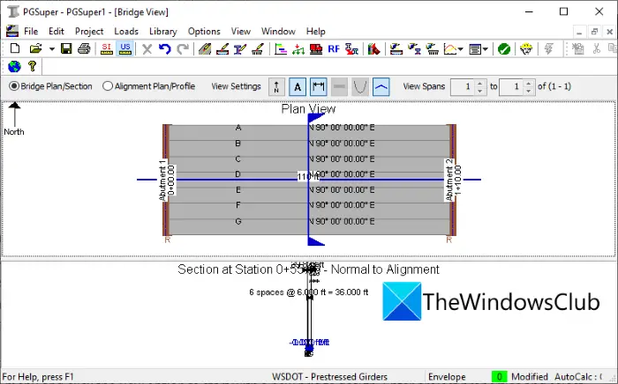Edit girder using the I-beam-with-pencil icon
The height and width of the screenshot is (384, 618).
[240, 48]
